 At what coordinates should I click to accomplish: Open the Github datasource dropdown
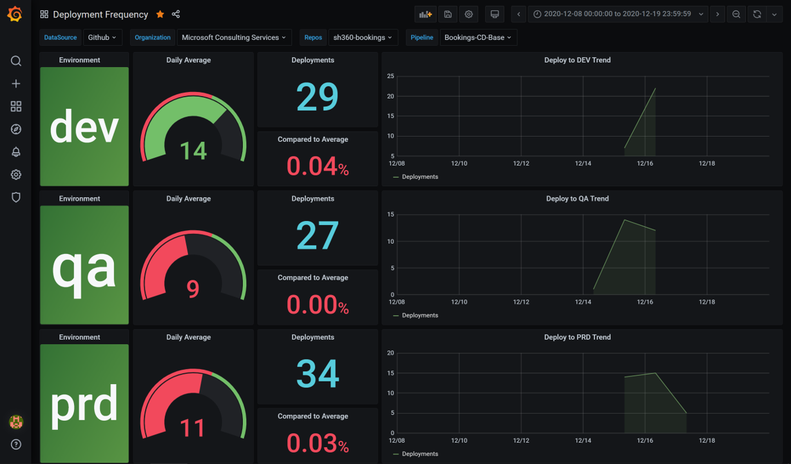point(102,37)
